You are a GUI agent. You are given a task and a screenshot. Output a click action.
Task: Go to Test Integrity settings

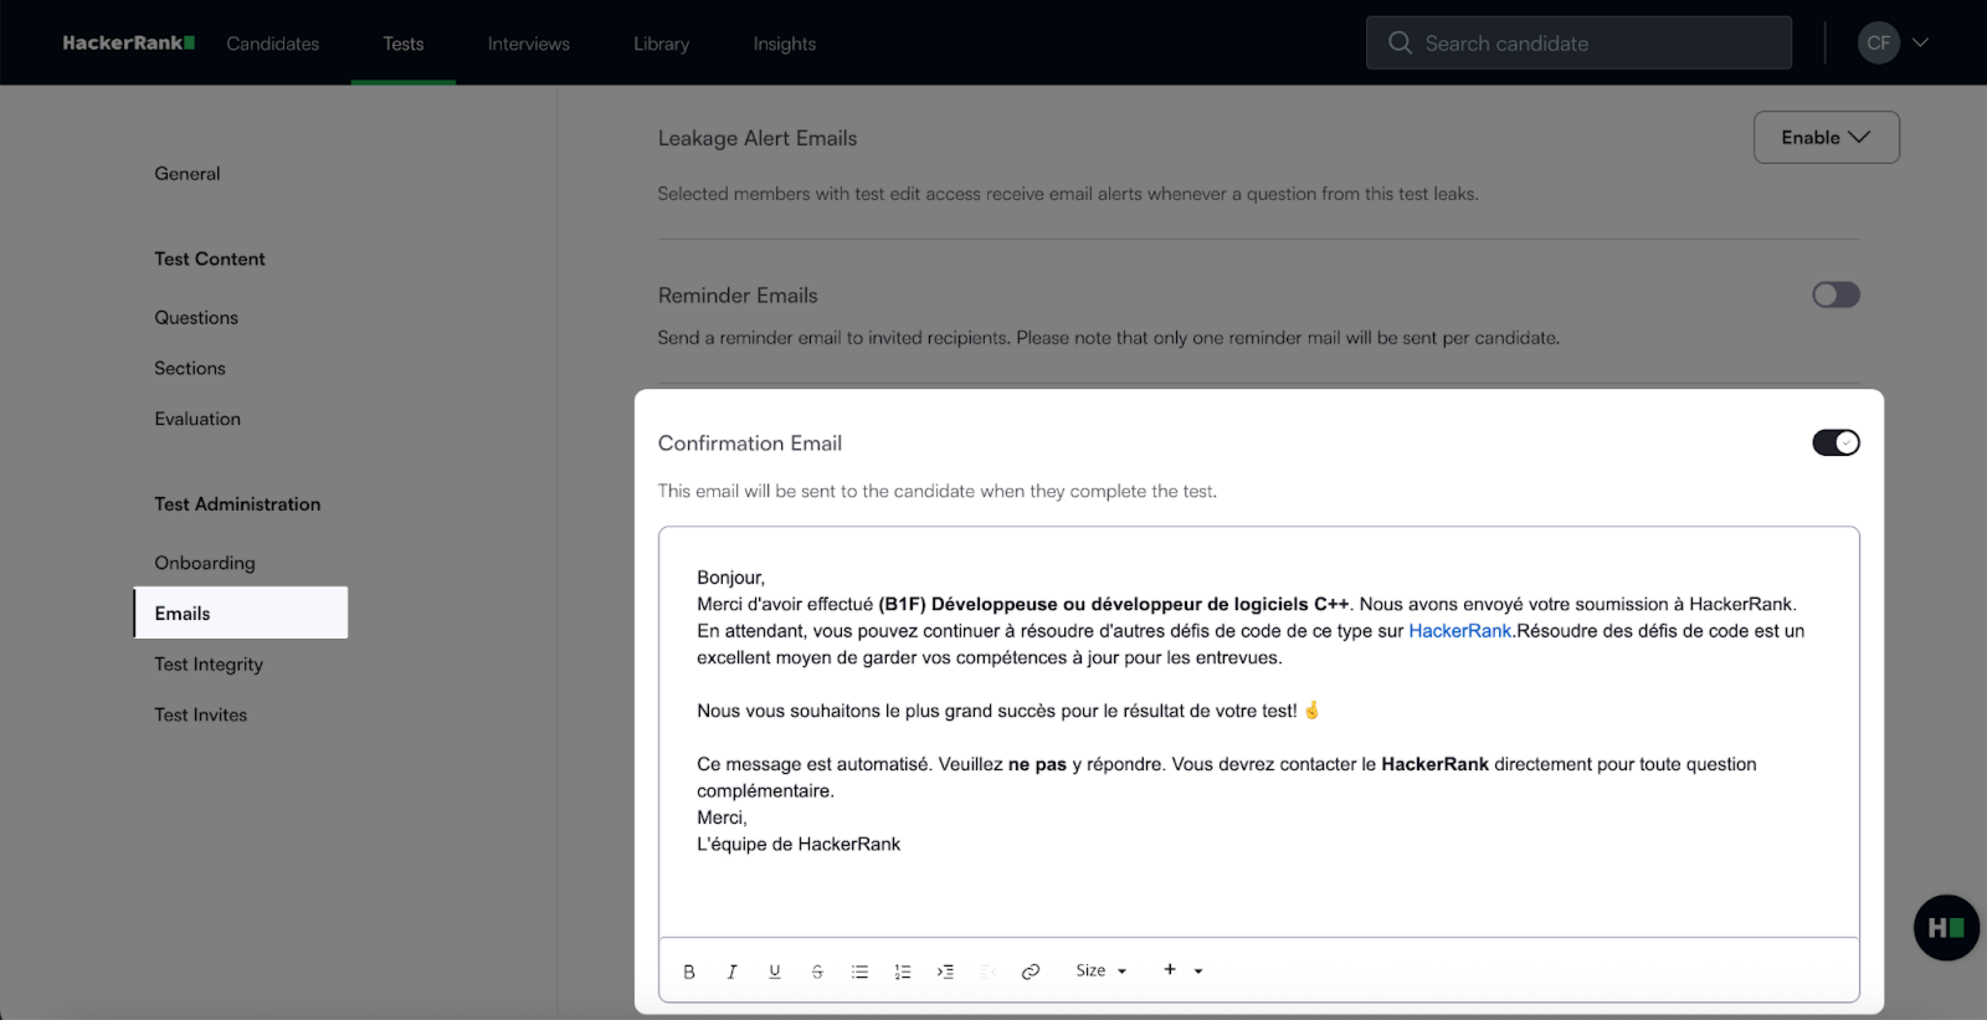coord(208,663)
